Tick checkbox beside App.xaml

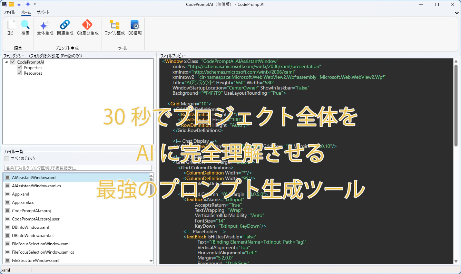coord(8,194)
